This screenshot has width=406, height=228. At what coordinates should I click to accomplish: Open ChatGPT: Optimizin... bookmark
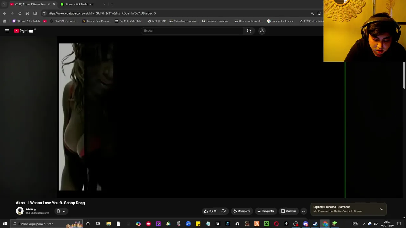tap(64, 21)
